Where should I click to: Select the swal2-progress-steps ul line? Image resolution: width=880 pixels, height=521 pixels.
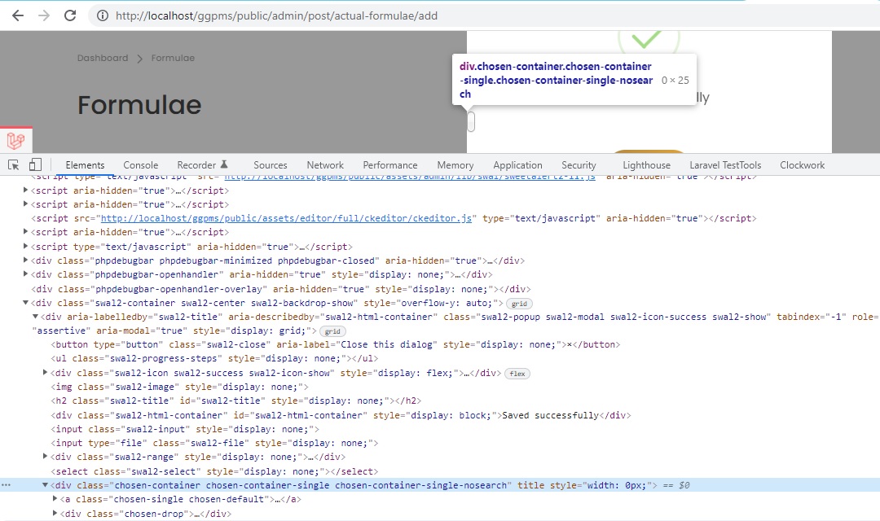(x=214, y=358)
